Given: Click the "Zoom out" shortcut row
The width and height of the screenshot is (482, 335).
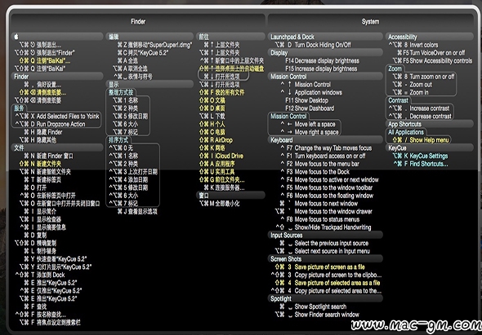Looking at the screenshot, I should 413,85.
